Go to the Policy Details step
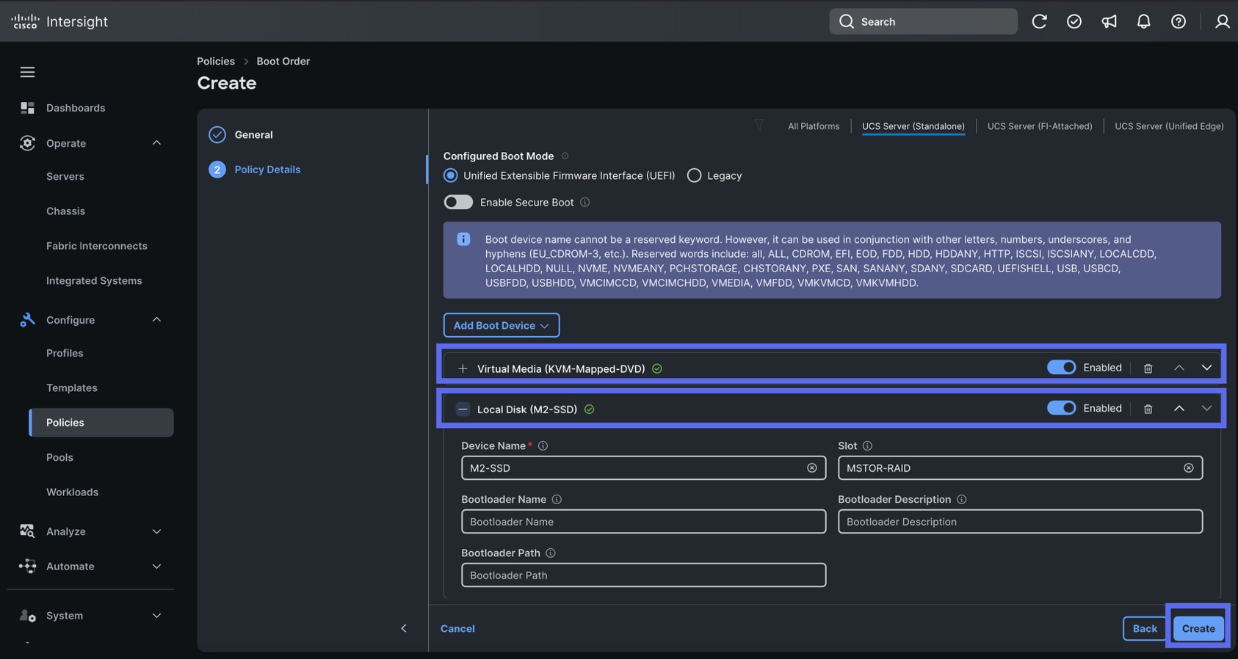 (x=267, y=170)
